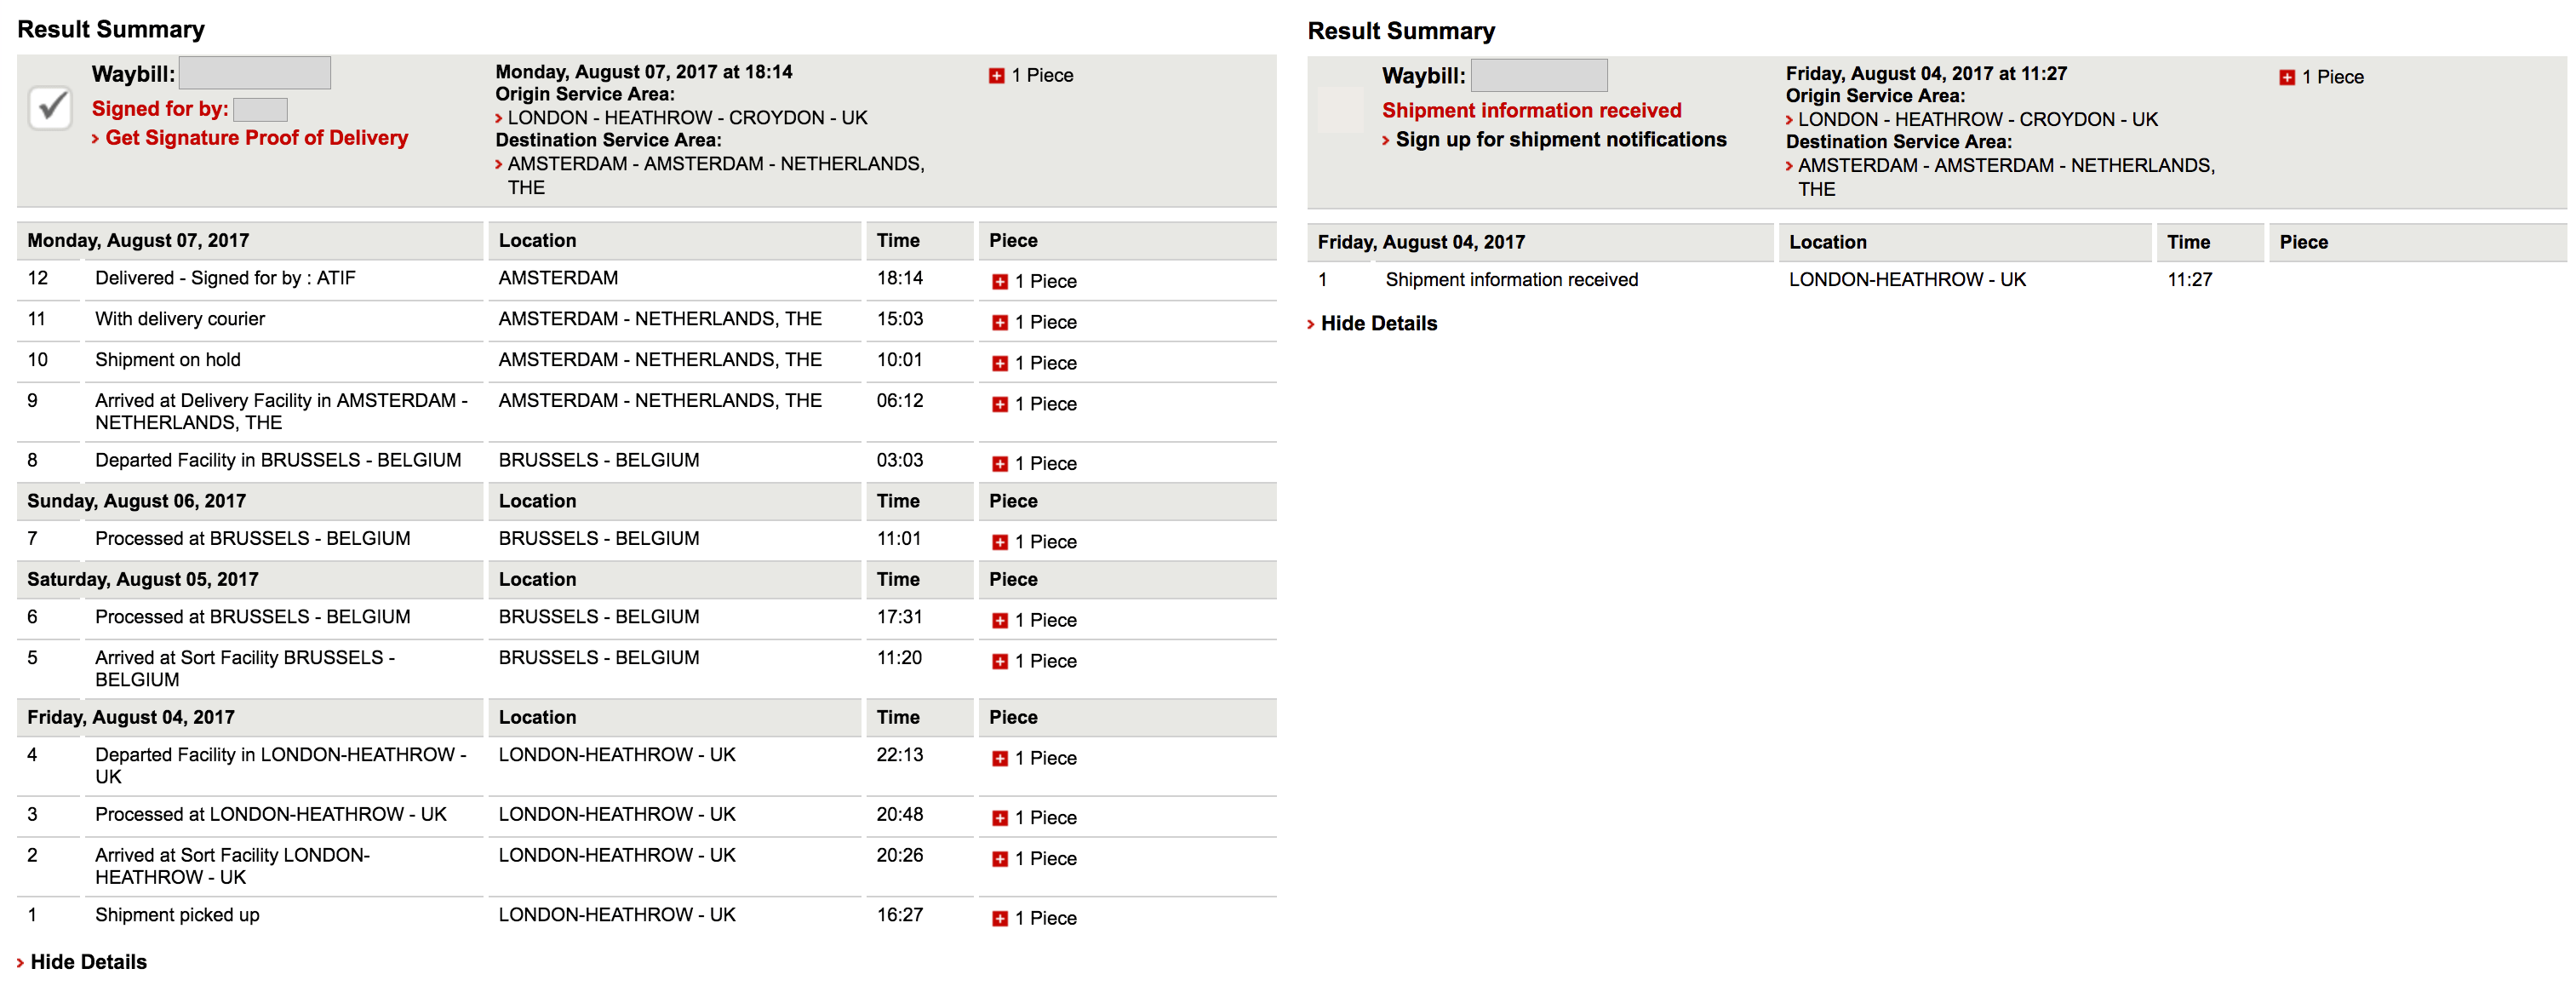Collapse left shipment with Hide Details
The image size is (2576, 986).
pyautogui.click(x=88, y=962)
